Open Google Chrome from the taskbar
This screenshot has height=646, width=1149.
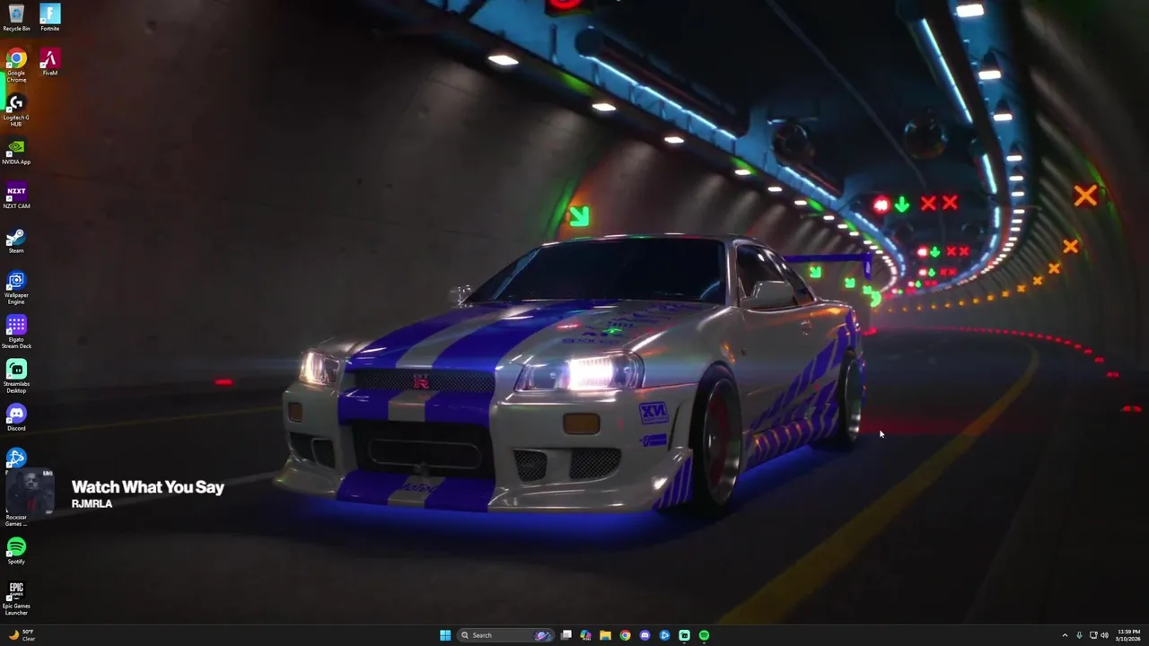(625, 635)
